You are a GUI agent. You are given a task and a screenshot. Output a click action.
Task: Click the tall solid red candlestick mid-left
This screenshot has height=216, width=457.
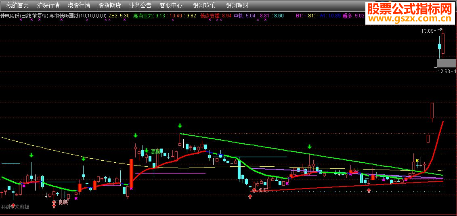(x=132, y=174)
